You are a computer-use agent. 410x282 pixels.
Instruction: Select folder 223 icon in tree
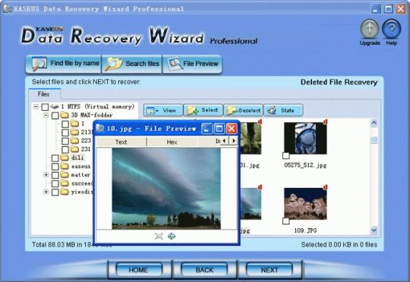pyautogui.click(x=74, y=141)
